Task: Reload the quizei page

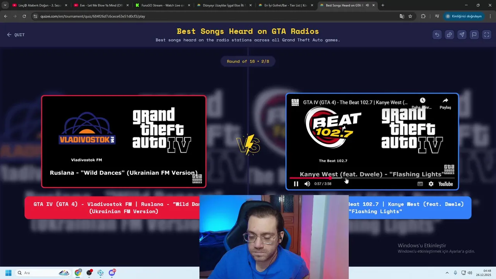Action: pyautogui.click(x=24, y=16)
